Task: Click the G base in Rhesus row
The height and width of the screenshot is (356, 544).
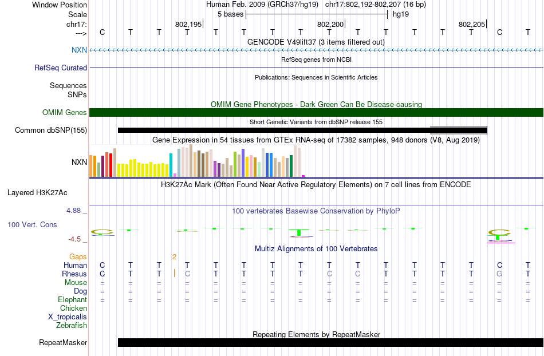Action: 499,274
